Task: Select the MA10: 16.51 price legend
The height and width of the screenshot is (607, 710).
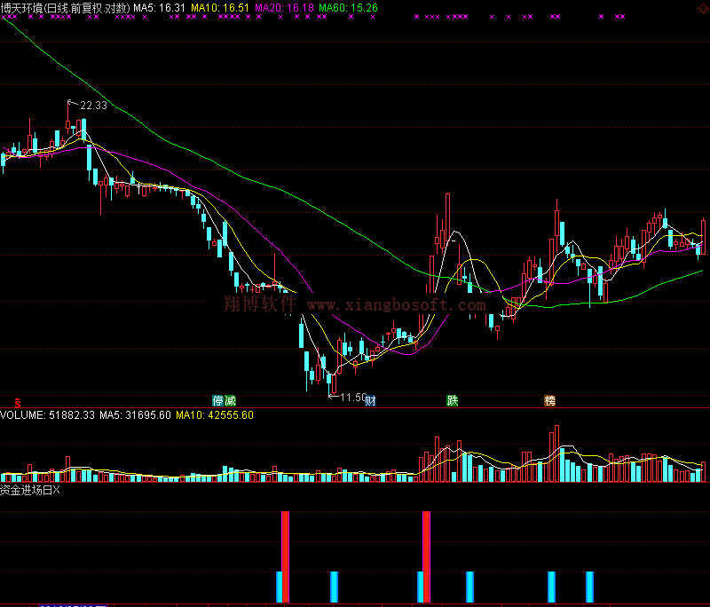Action: click(x=220, y=8)
